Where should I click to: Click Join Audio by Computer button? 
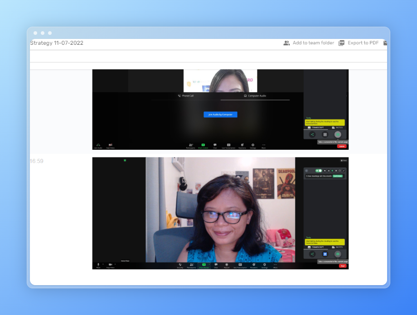(220, 115)
